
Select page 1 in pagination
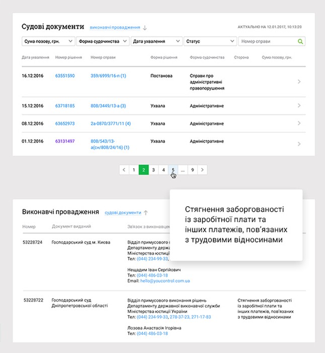134,170
